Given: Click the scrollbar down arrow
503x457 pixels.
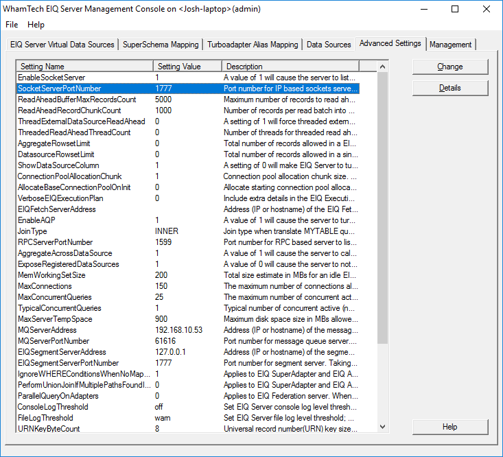Looking at the screenshot, I should point(382,427).
